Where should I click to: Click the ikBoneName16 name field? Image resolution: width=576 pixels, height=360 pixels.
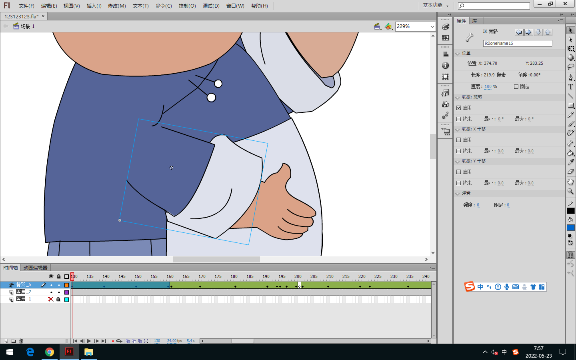click(x=517, y=43)
